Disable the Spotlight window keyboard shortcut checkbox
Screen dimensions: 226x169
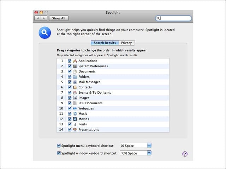[x=59, y=153]
